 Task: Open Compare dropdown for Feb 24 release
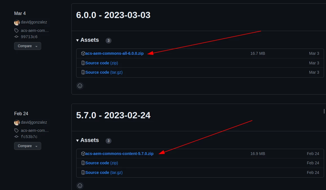click(x=28, y=146)
